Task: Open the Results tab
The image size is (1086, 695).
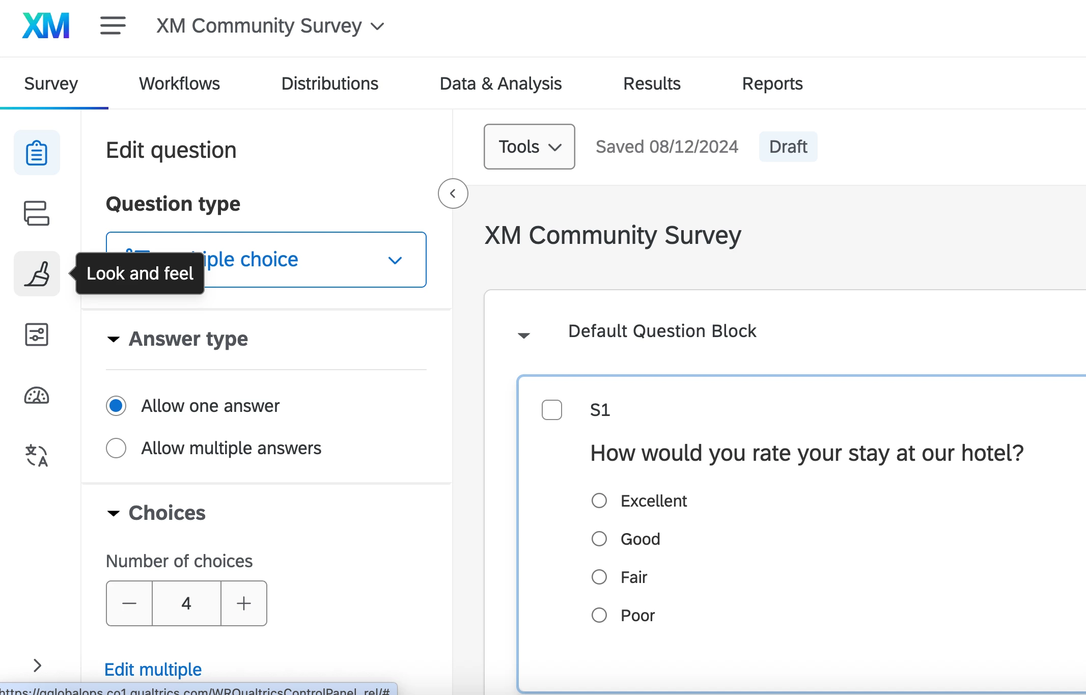Action: [x=652, y=84]
